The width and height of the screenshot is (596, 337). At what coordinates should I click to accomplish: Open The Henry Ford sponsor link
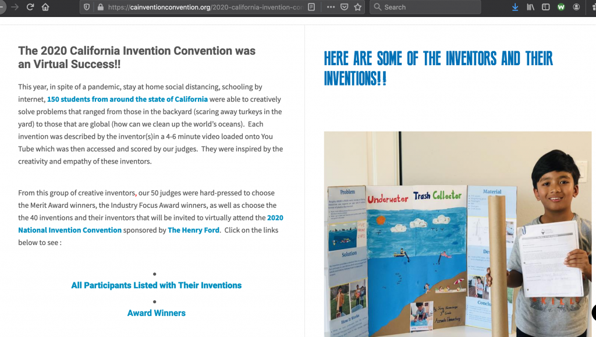pos(193,230)
